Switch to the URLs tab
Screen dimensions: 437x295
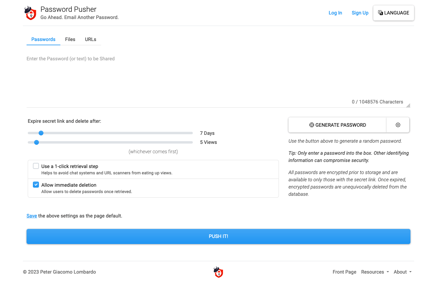click(91, 39)
